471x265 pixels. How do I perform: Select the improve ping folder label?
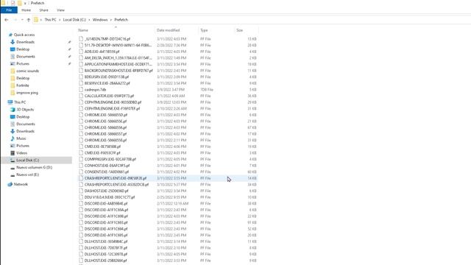pyautogui.click(x=27, y=93)
